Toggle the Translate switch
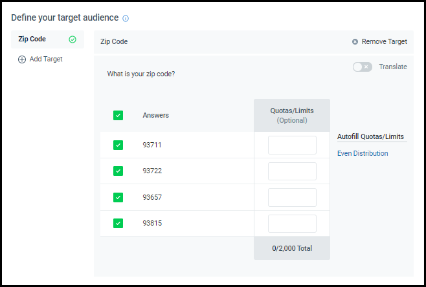Image resolution: width=426 pixels, height=287 pixels. tap(362, 67)
